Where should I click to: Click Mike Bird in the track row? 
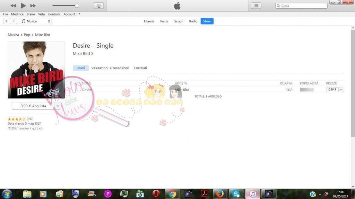coord(182,90)
